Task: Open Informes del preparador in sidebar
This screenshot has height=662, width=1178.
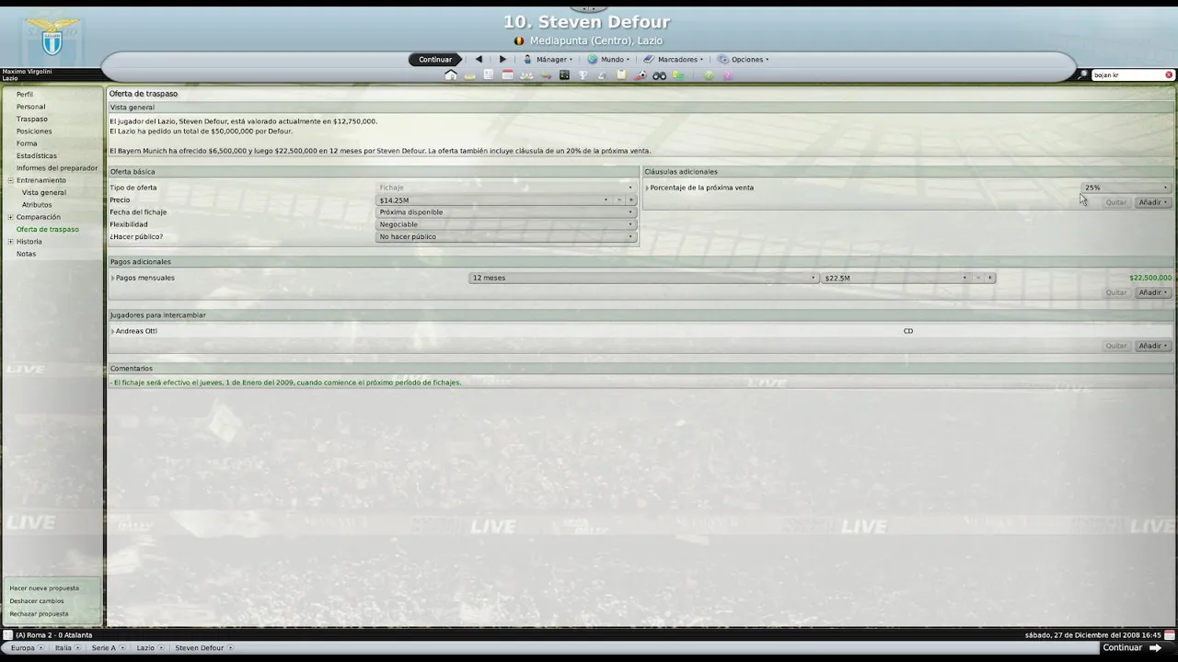Action: [57, 168]
